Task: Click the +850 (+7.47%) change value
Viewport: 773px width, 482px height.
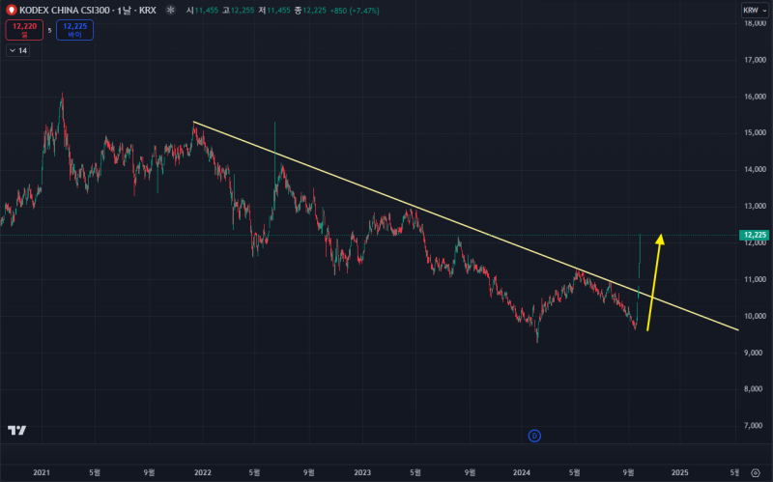Action: (355, 11)
